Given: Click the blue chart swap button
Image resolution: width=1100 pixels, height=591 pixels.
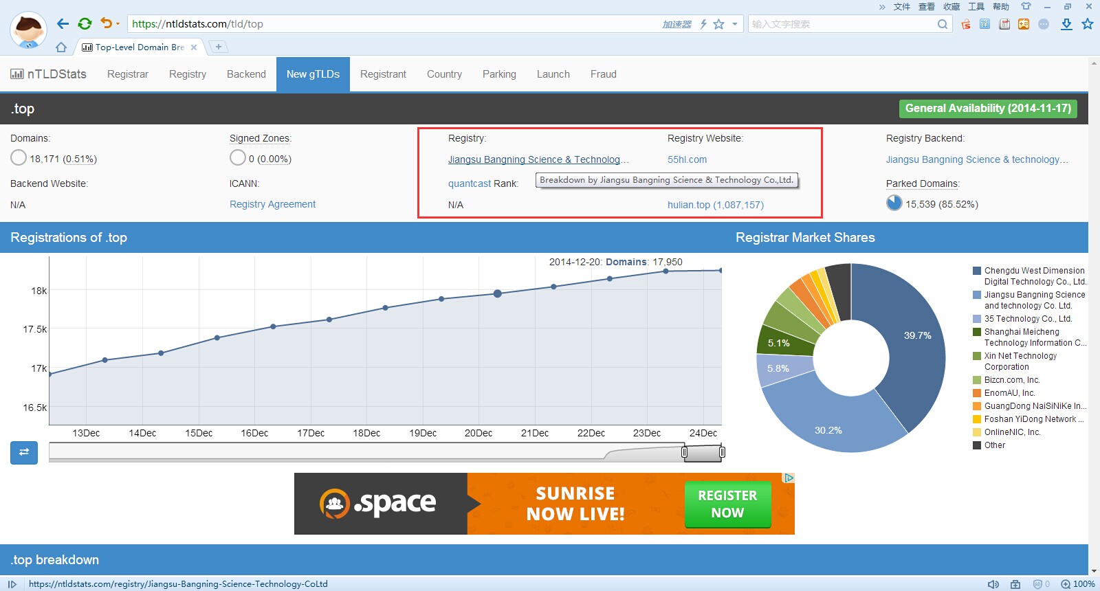Looking at the screenshot, I should coord(24,452).
